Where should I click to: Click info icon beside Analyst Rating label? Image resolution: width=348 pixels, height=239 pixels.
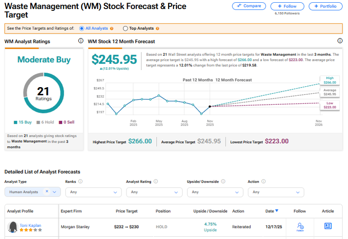tap(155, 182)
